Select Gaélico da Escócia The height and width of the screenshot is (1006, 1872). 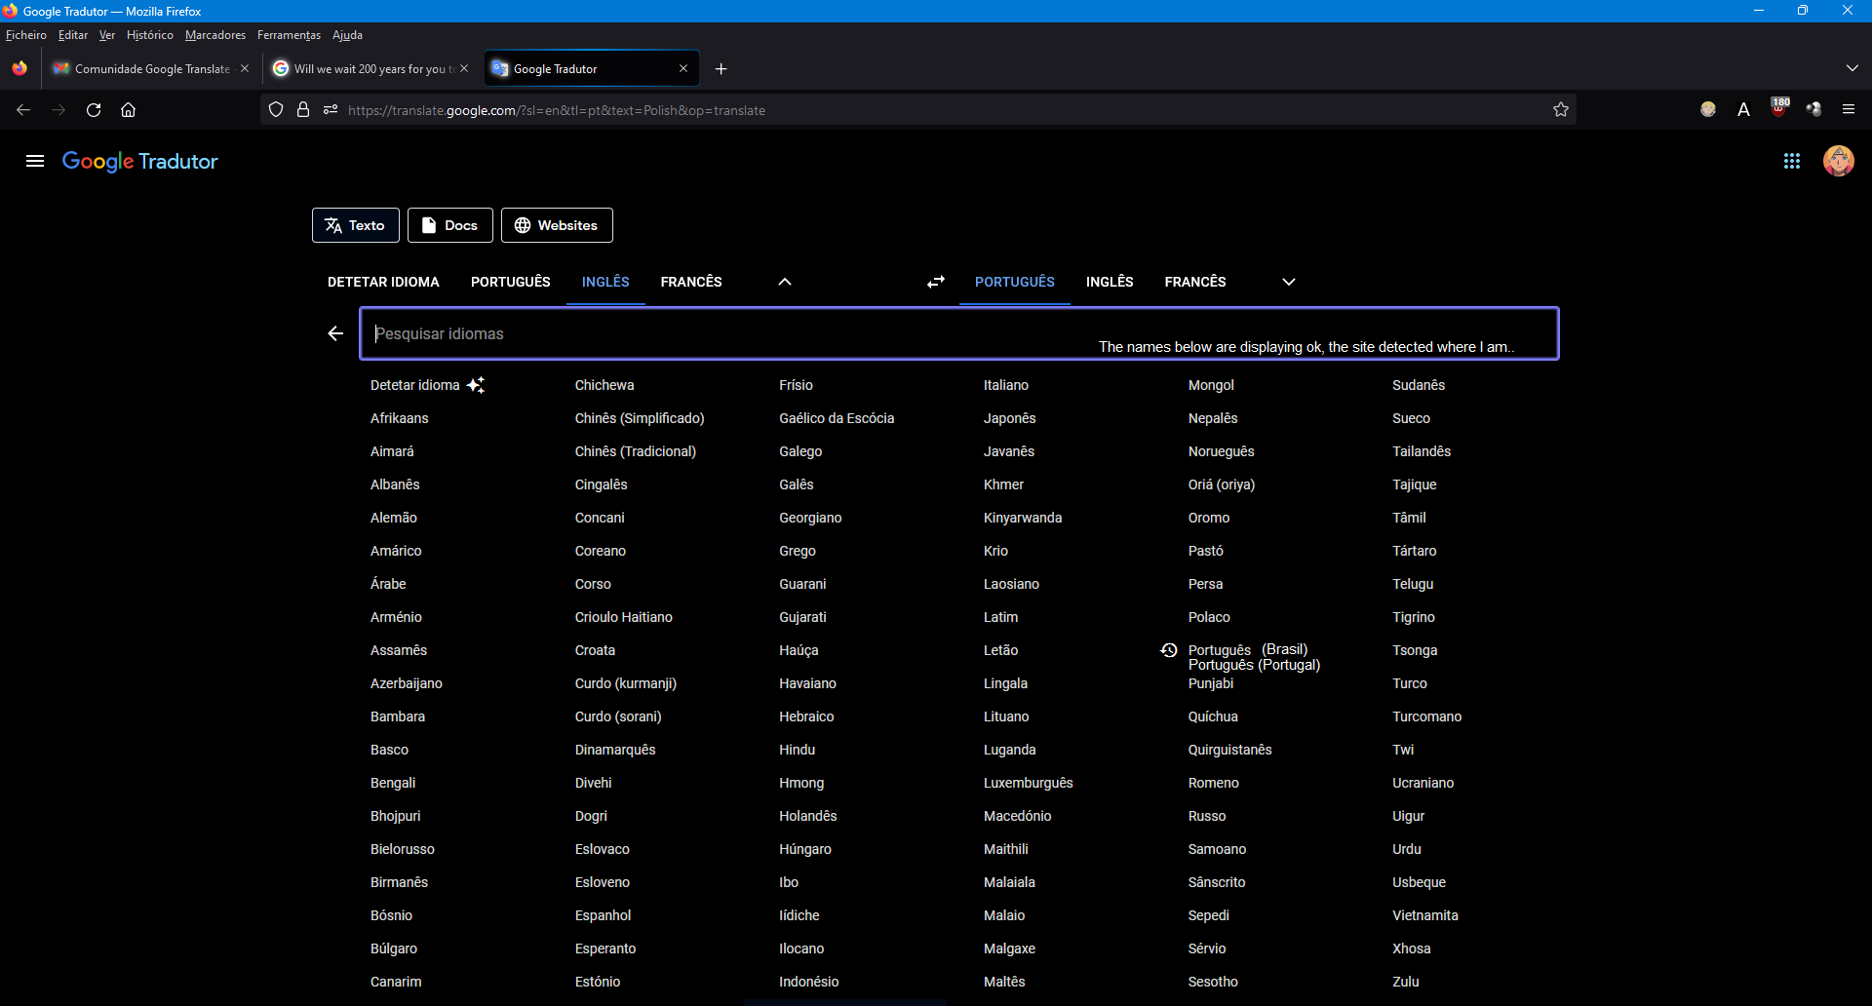(x=837, y=418)
